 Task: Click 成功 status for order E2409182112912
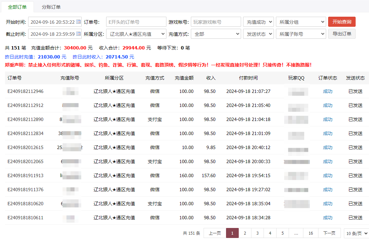coord(327,106)
